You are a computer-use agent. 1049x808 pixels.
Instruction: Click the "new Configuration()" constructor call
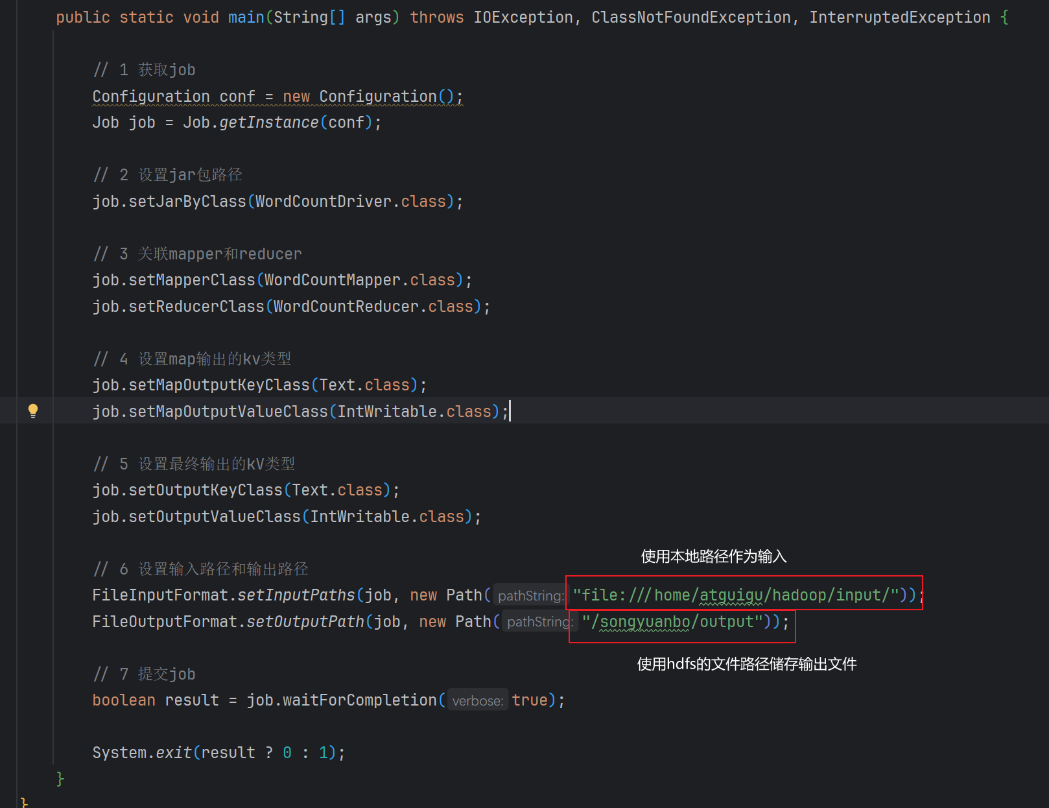(x=368, y=97)
